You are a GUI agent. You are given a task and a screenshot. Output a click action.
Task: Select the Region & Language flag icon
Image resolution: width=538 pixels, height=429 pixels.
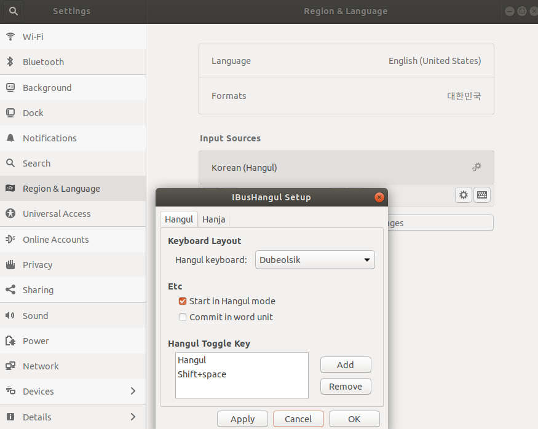[x=10, y=188]
